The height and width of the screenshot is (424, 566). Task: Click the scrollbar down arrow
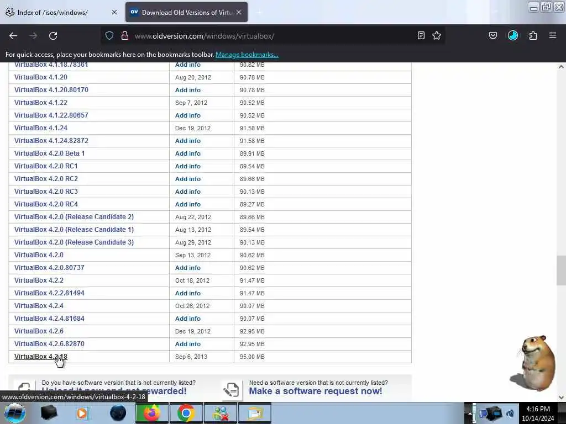point(561,397)
